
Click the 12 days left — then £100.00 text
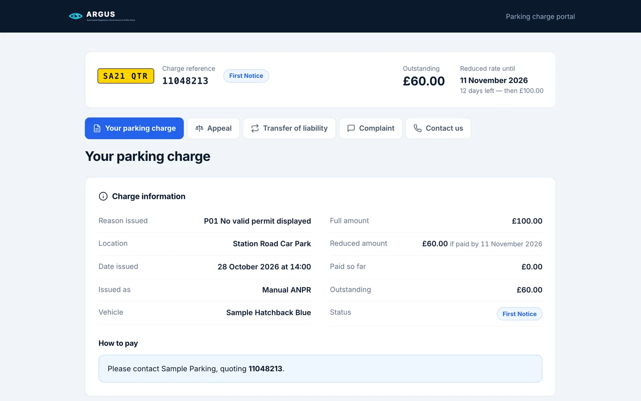502,91
